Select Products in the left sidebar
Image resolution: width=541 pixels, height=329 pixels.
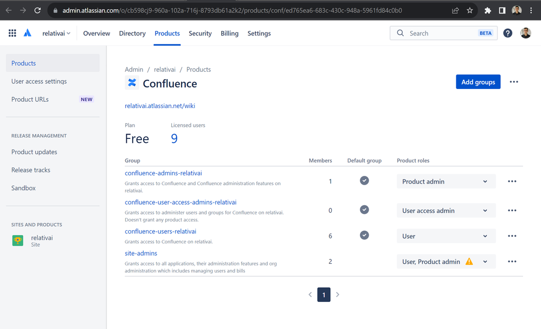click(53, 63)
